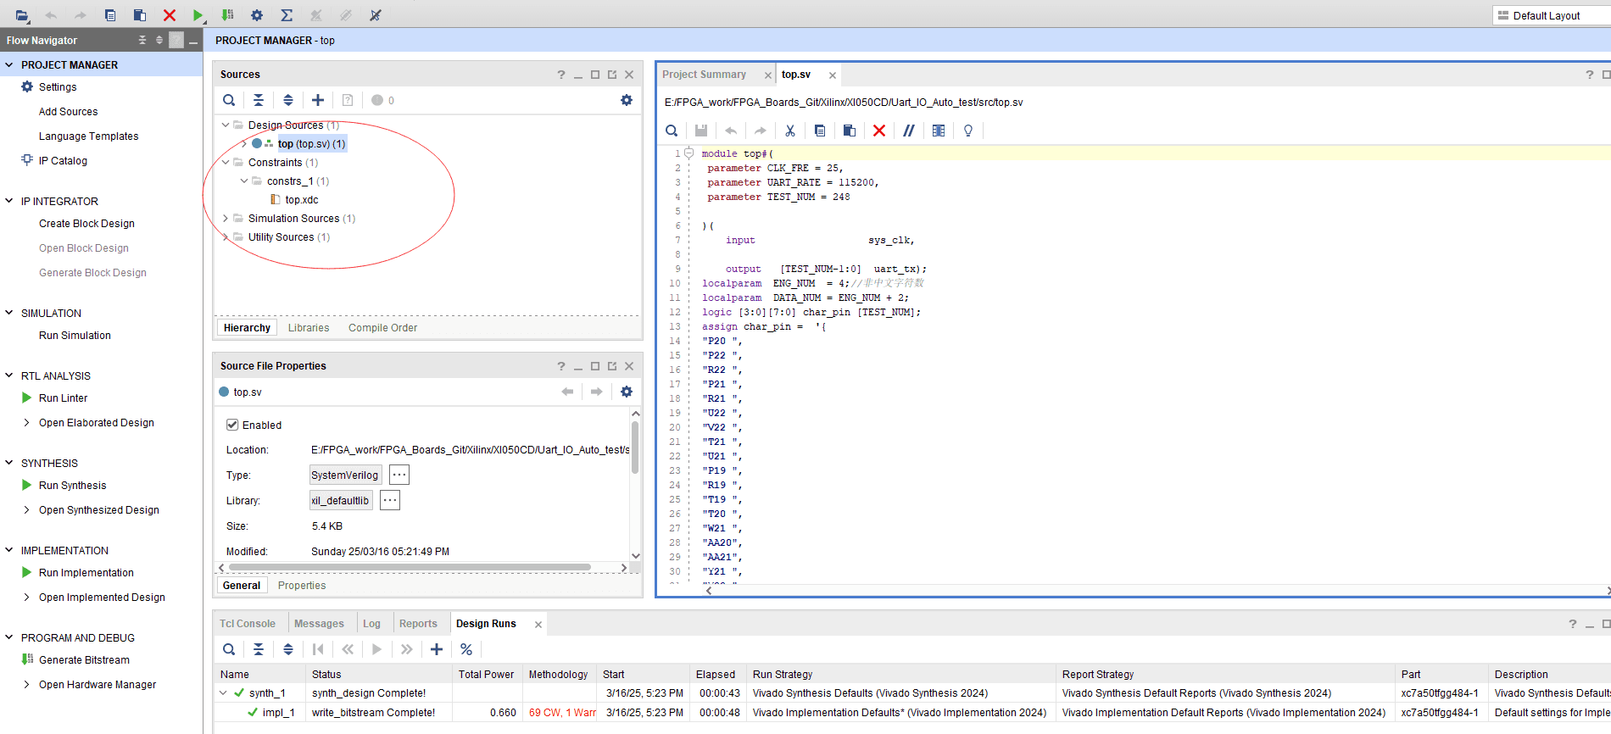Click the Add Sources plus icon in the Sources panel

pyautogui.click(x=318, y=100)
